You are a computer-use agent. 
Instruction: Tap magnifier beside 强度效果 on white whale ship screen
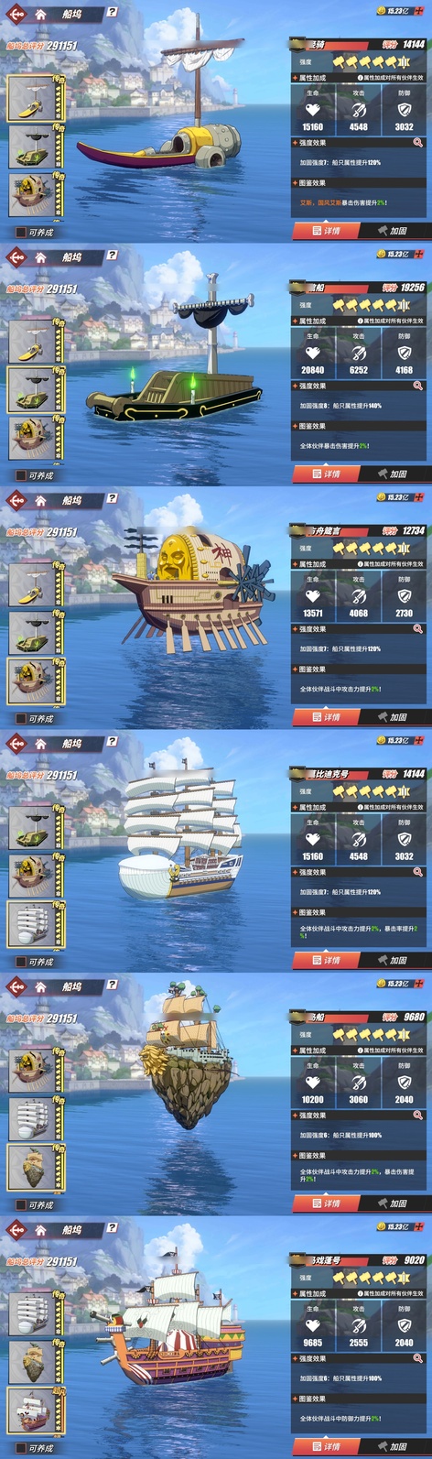pos(418,872)
